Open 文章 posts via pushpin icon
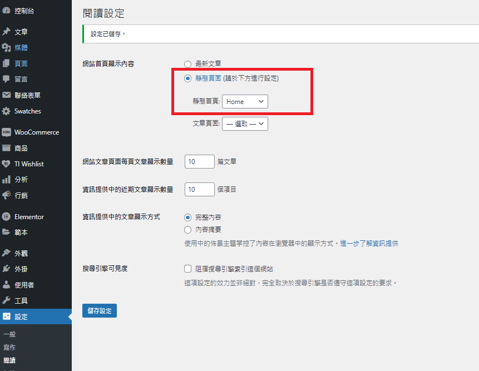Screen dimensions: 479x371 click(6, 32)
